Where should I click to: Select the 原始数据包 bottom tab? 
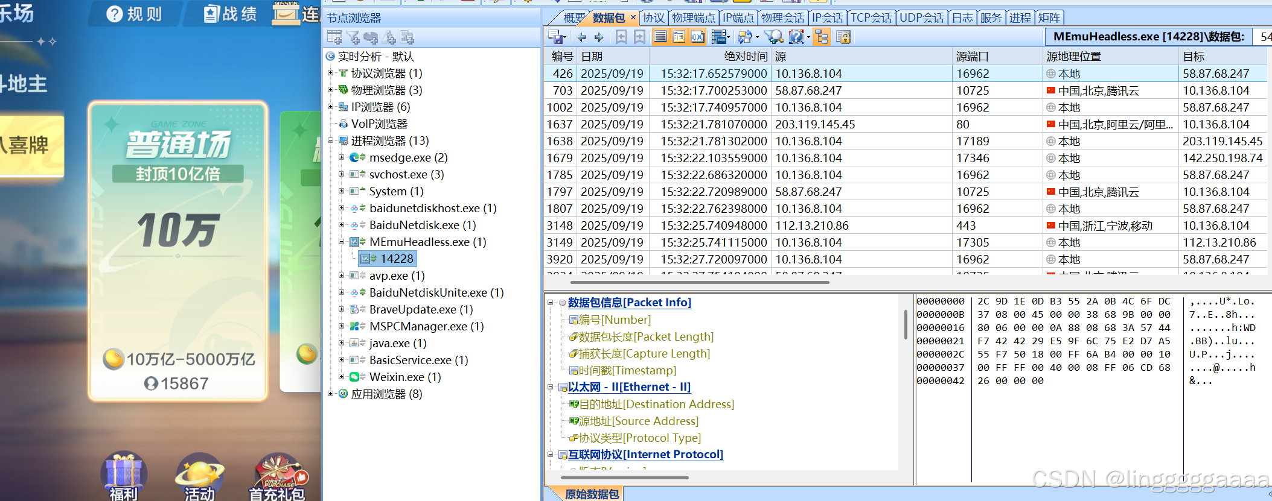592,494
